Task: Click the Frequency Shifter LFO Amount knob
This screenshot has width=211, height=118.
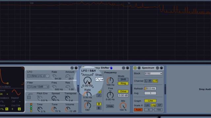Action: point(87,81)
